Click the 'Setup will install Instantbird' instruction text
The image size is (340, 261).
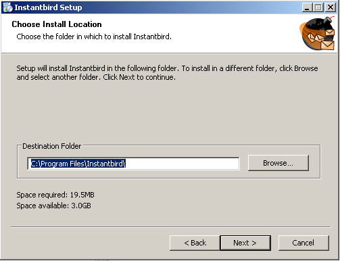(x=167, y=72)
